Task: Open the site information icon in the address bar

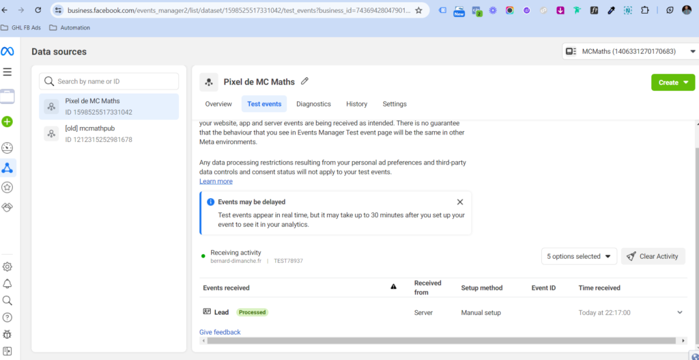Action: (59, 10)
